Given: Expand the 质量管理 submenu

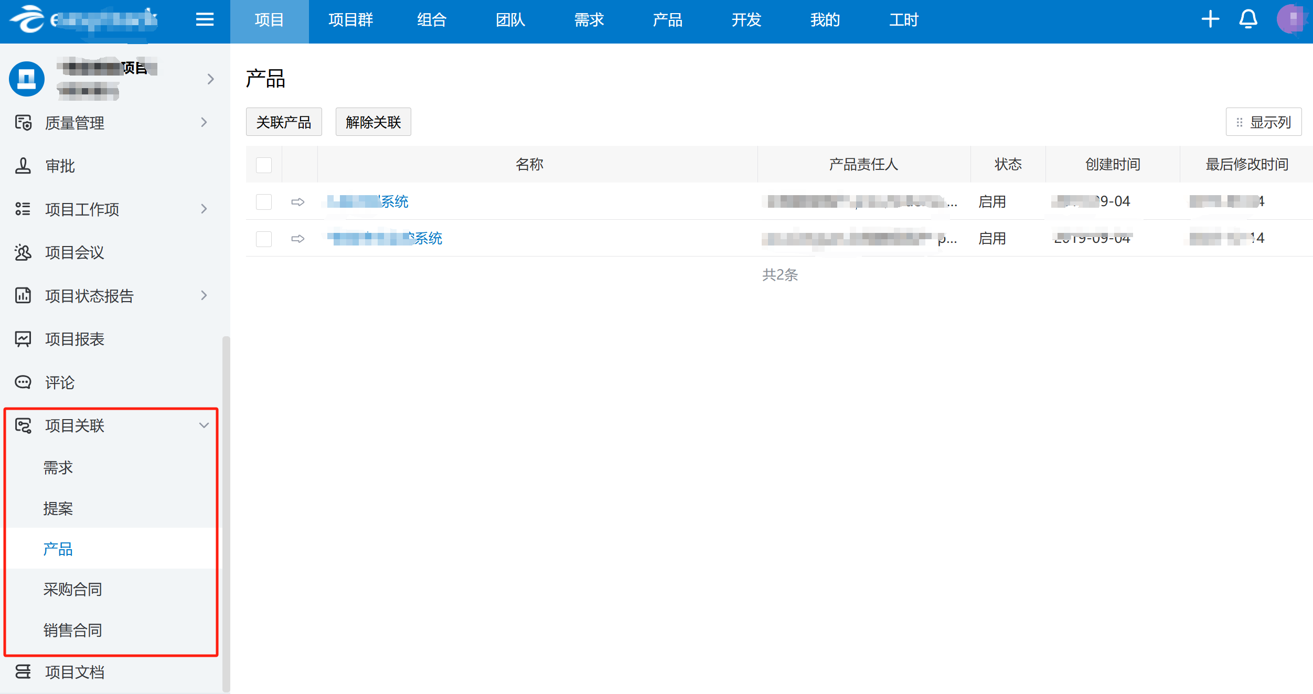Looking at the screenshot, I should [204, 123].
